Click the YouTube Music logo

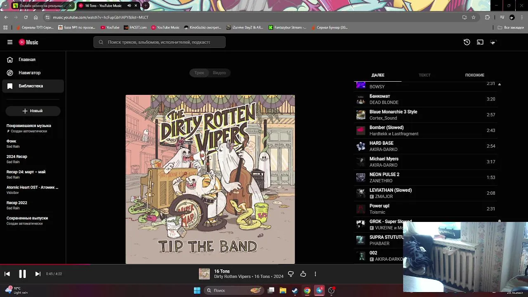tap(28, 42)
